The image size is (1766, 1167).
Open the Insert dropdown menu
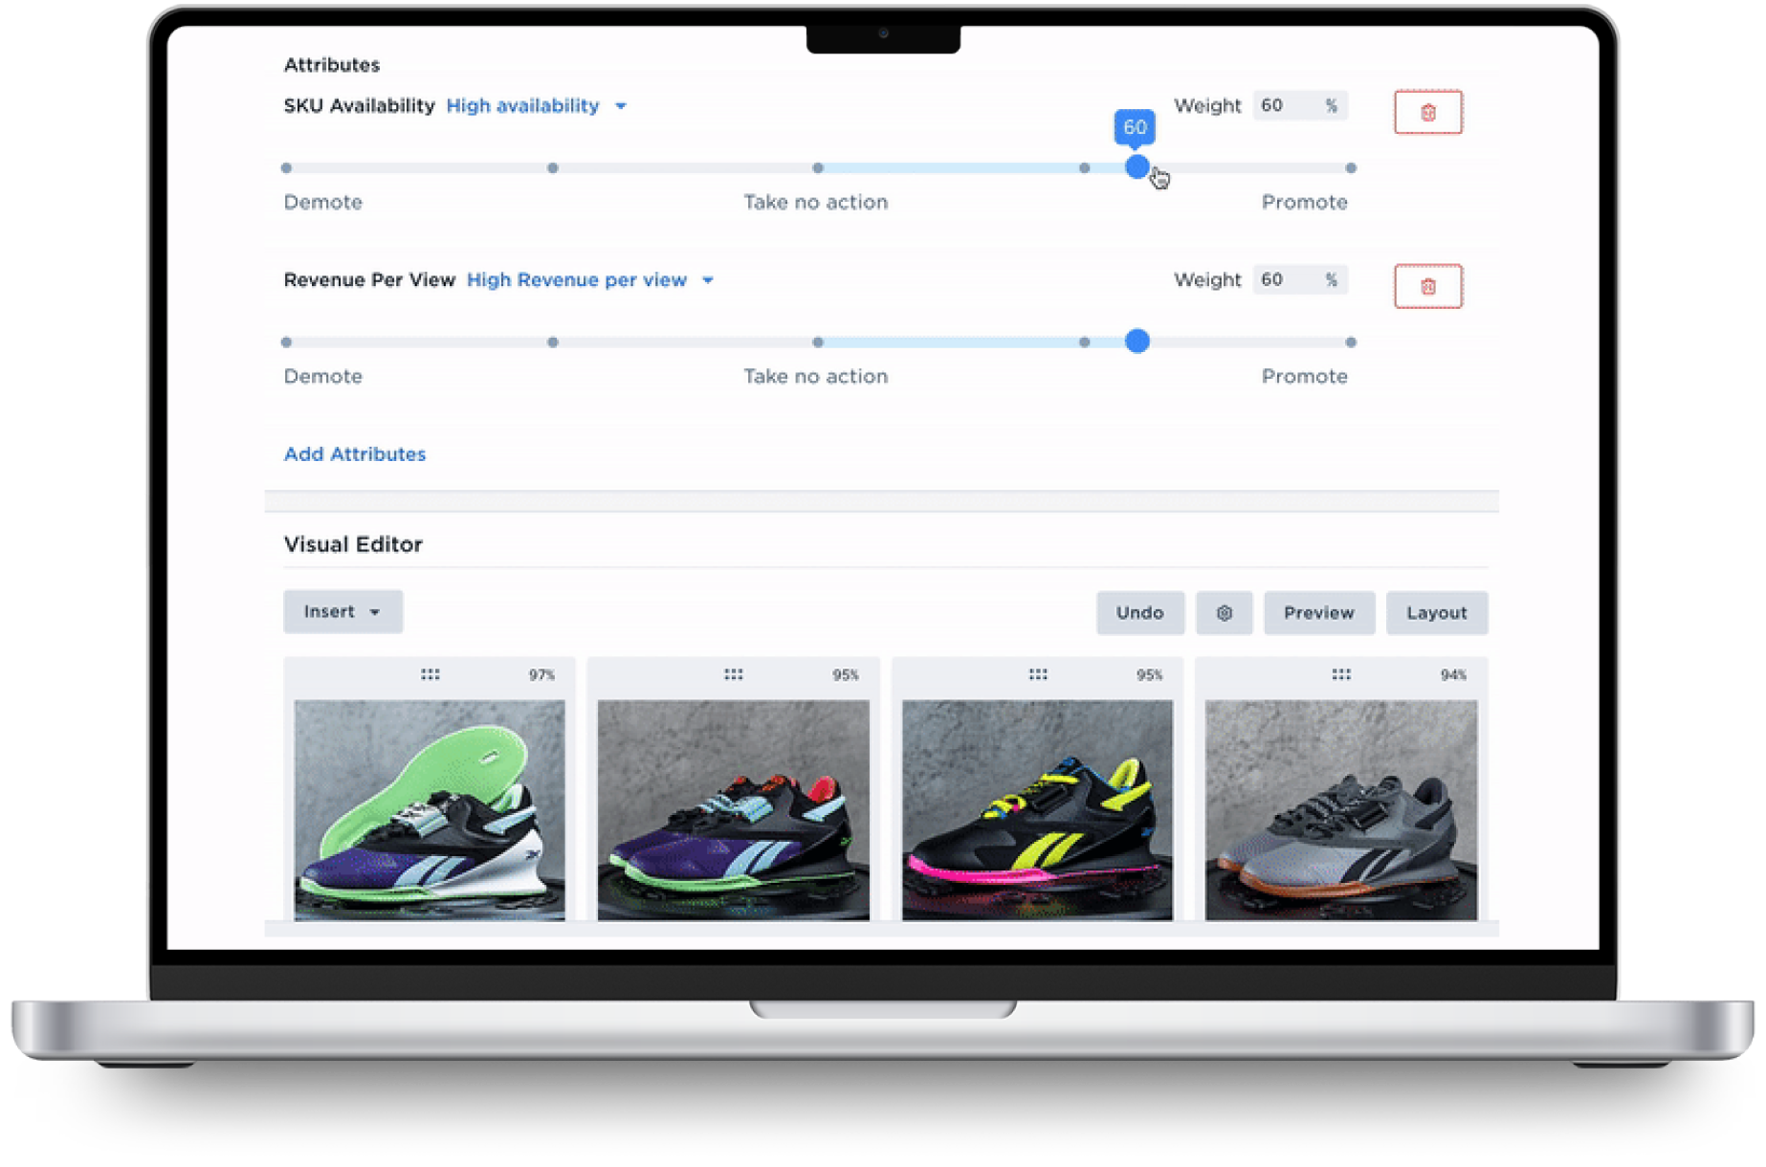(342, 611)
